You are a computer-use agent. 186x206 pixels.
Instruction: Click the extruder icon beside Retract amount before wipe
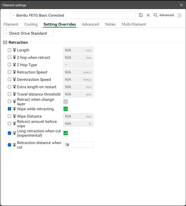coord(14,123)
